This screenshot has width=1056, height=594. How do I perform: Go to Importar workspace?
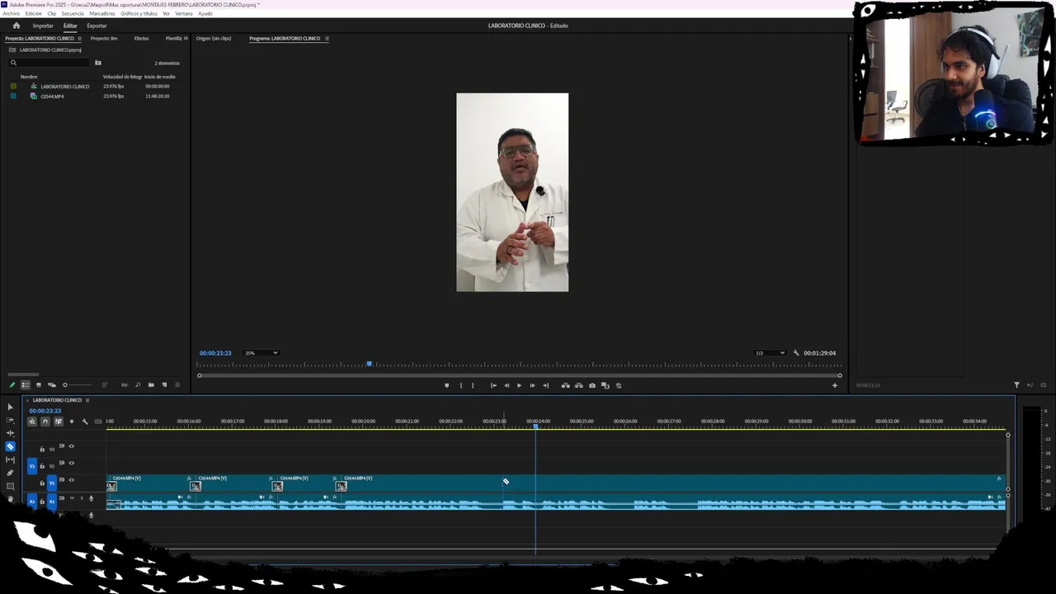click(43, 26)
